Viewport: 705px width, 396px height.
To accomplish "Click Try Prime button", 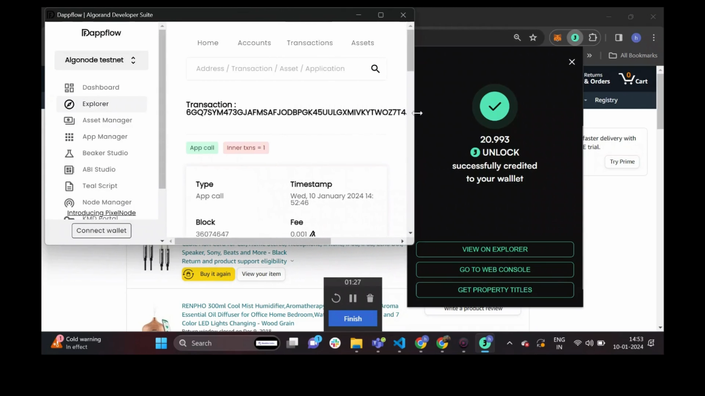I will point(622,162).
